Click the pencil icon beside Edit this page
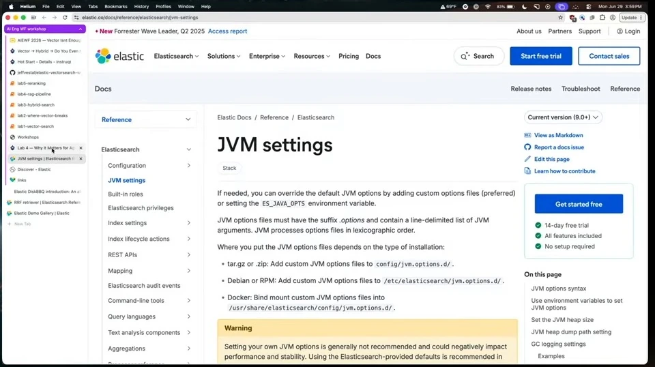The image size is (655, 367). (x=527, y=159)
